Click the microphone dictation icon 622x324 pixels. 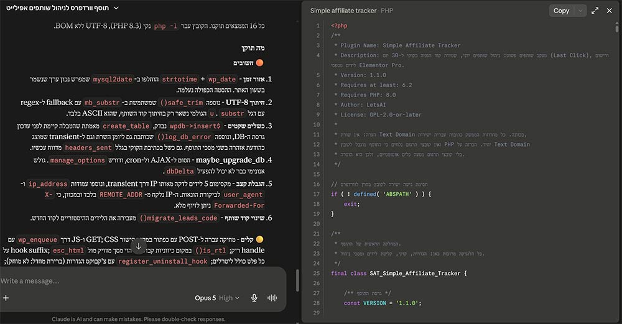[254, 298]
